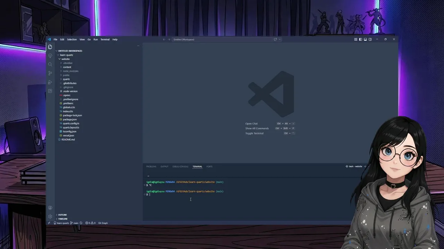Viewport: 444px width, 249px height.
Task: Toggle the primary side bar
Action: [360, 39]
